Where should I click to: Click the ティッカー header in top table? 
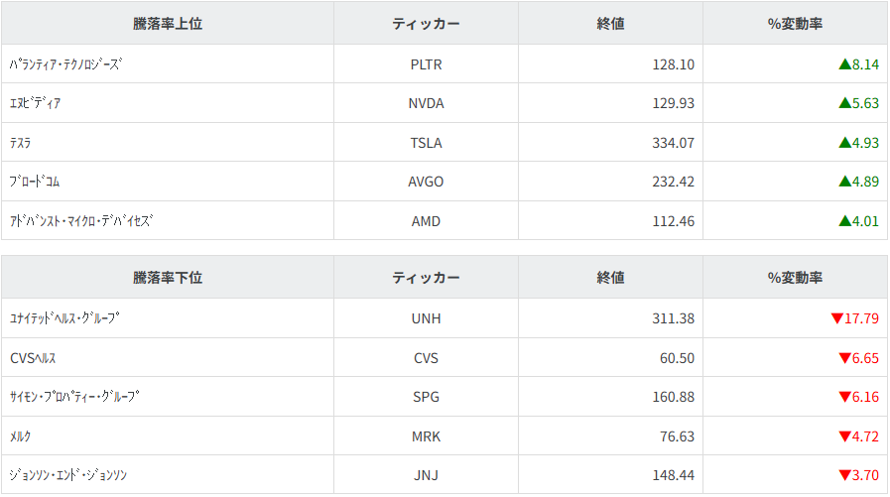pos(426,24)
